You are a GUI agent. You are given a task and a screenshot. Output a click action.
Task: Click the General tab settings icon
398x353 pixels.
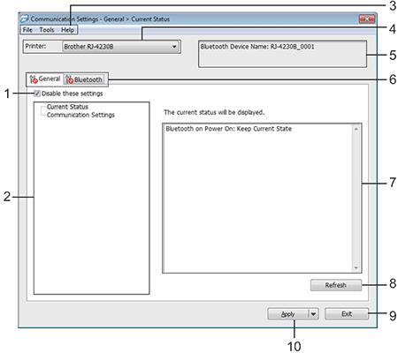click(34, 79)
